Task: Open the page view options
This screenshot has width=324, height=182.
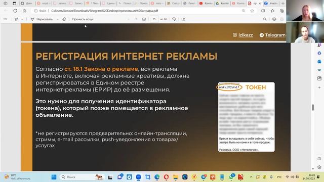Action: point(183,19)
